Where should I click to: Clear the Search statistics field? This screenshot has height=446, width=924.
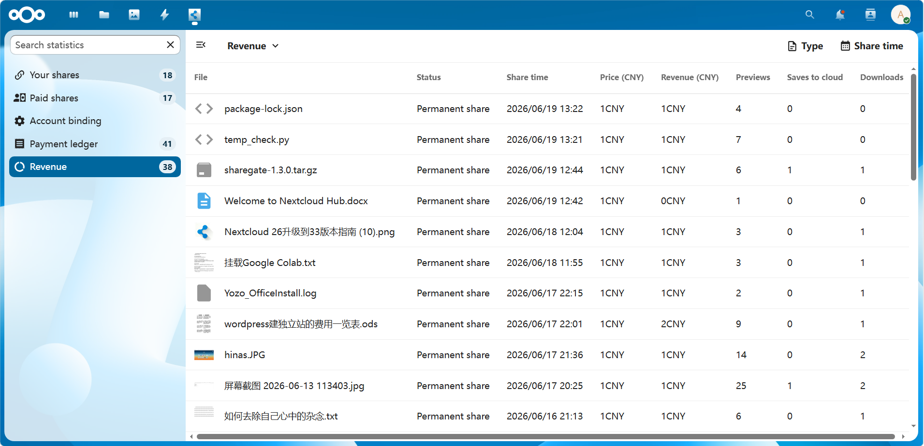(170, 45)
